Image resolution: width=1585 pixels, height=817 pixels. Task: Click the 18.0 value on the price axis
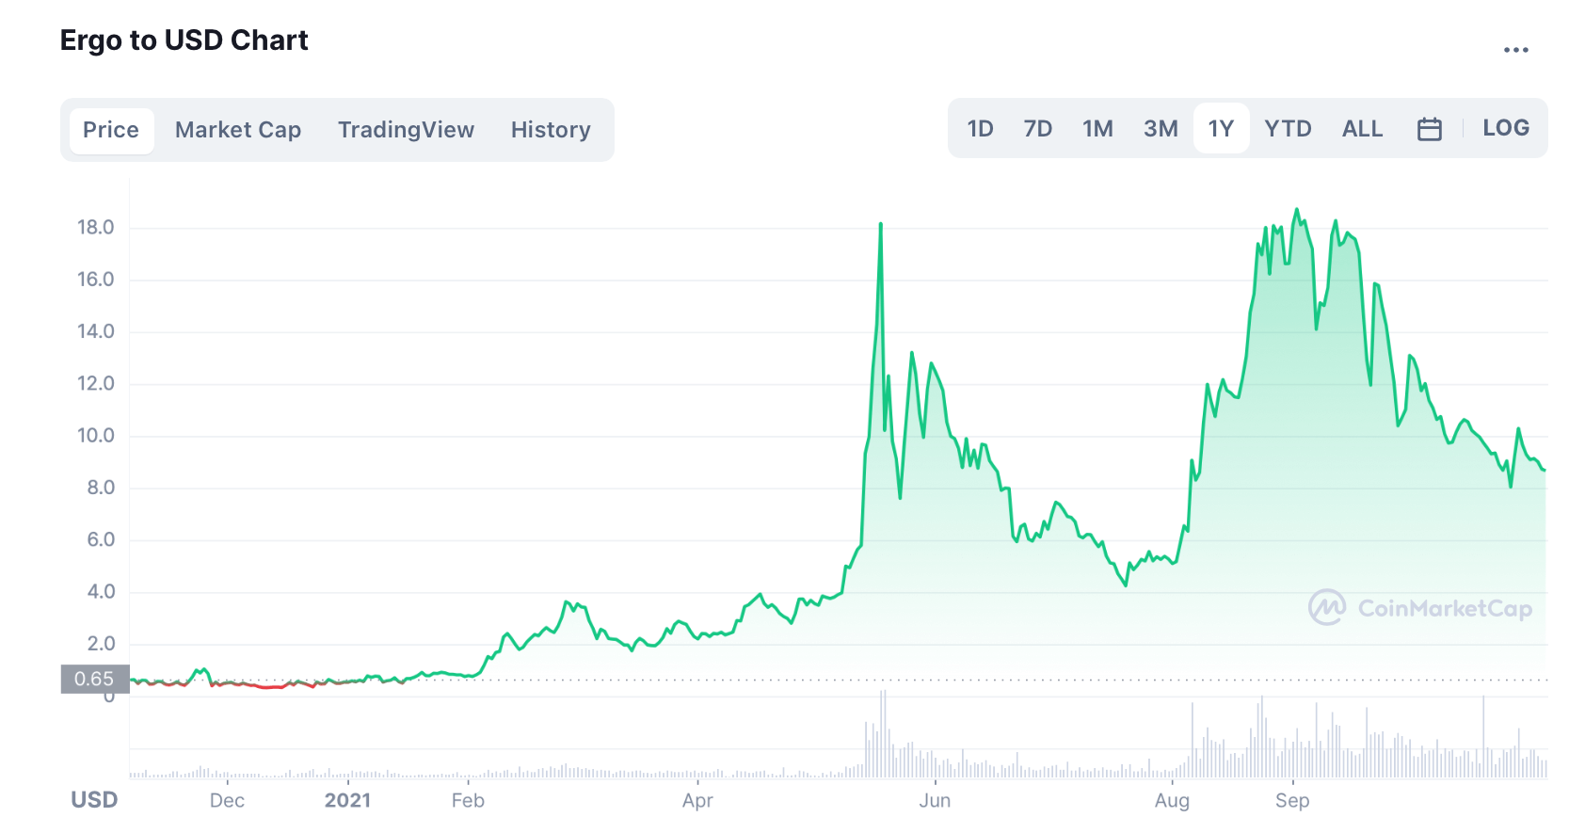click(x=95, y=227)
